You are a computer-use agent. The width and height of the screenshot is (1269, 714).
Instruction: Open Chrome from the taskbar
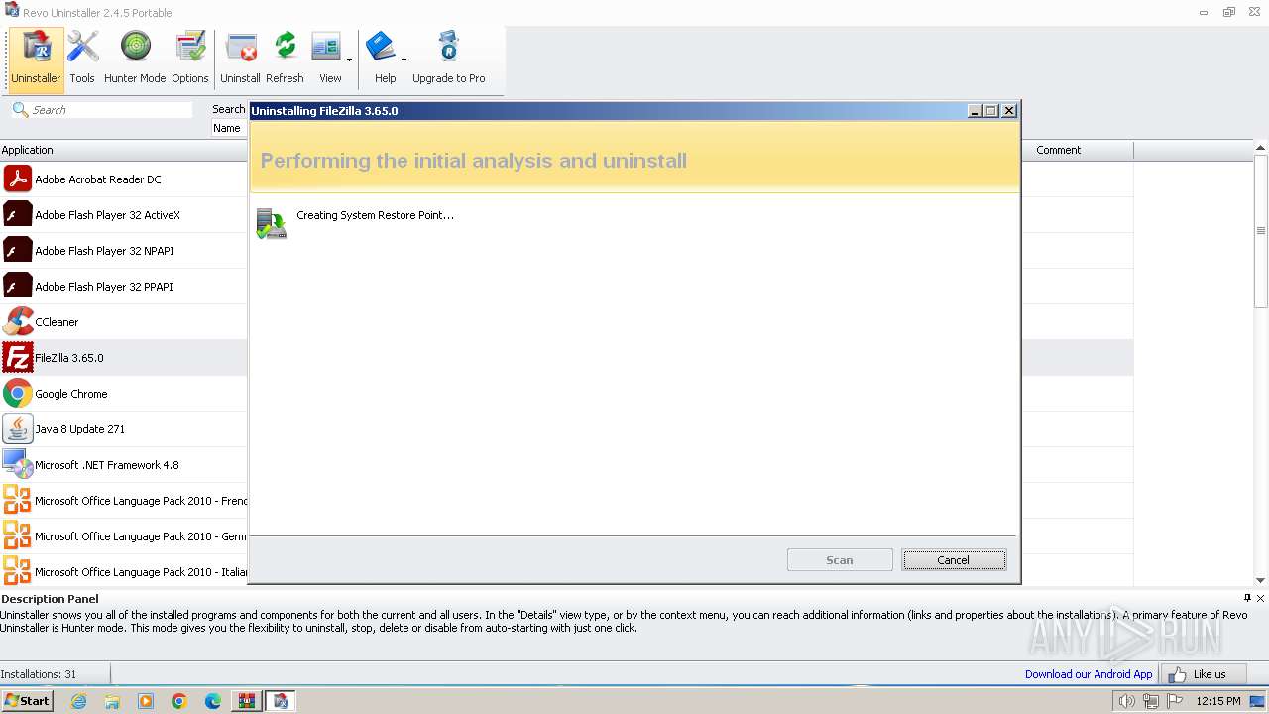[x=179, y=701]
